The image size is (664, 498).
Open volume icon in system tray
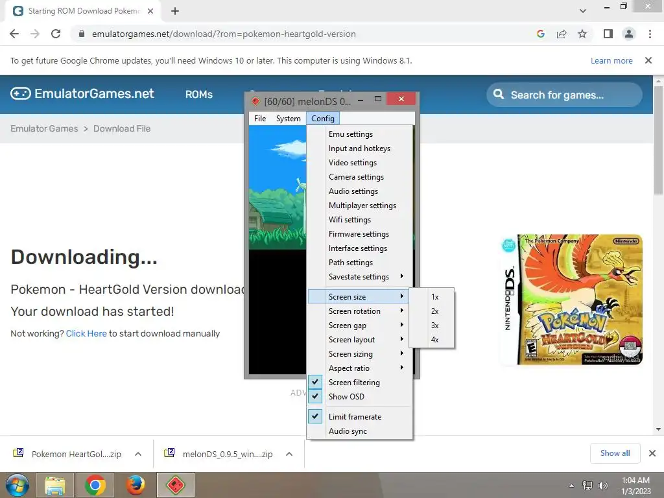coord(602,486)
